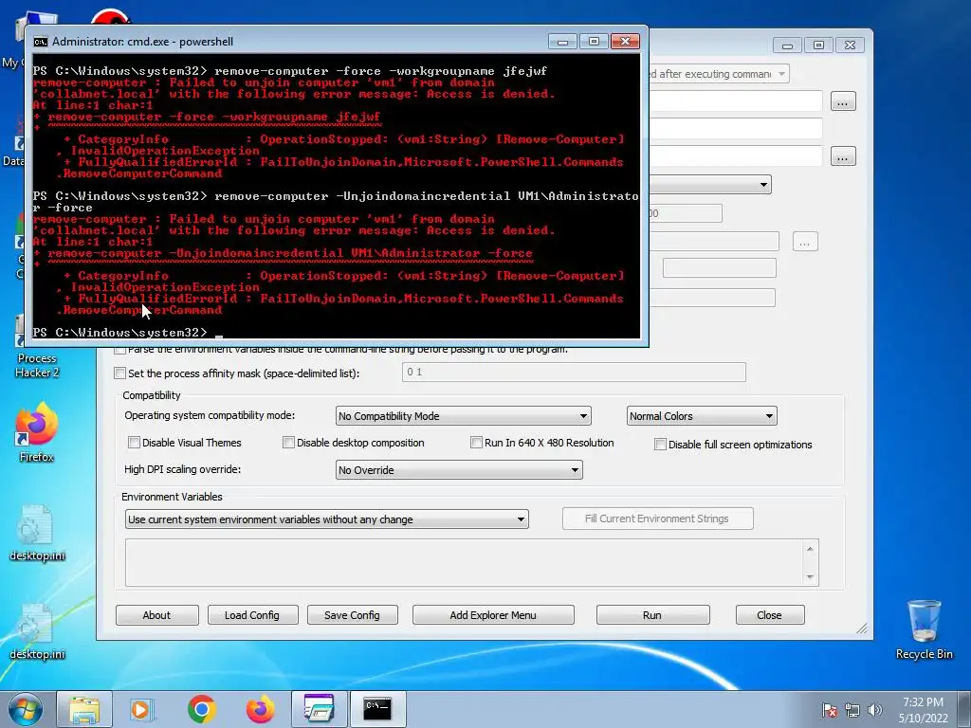The width and height of the screenshot is (971, 728).
Task: Open the Firefox desktop shortcut
Action: click(x=37, y=432)
